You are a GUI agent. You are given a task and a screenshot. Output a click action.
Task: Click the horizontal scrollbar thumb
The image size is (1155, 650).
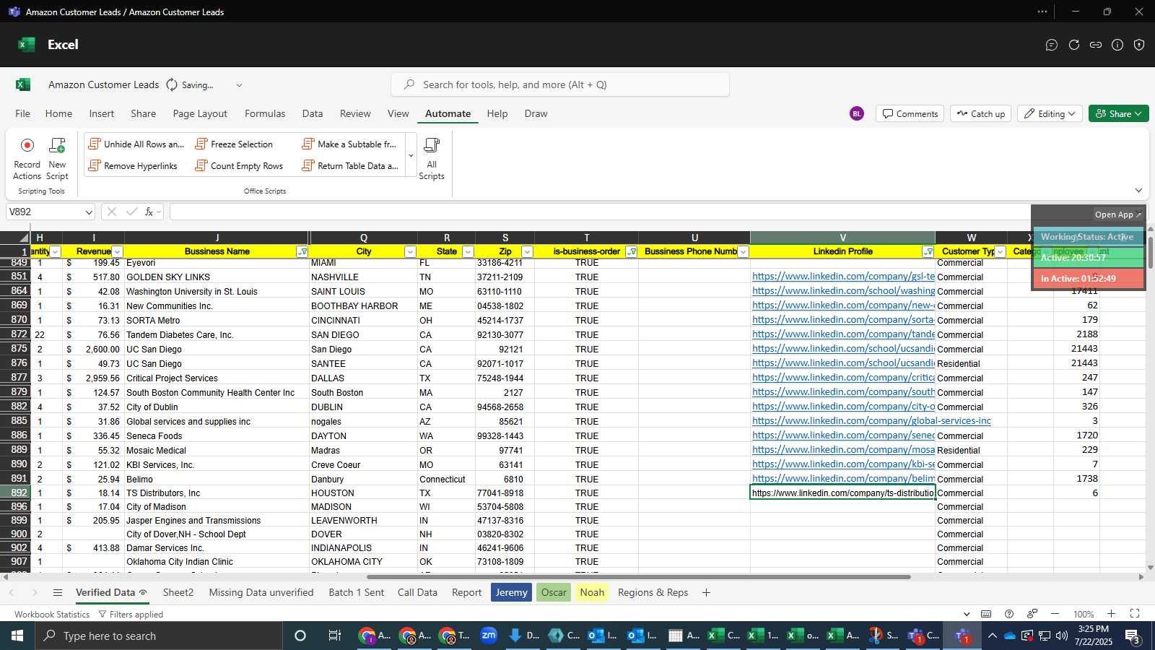pyautogui.click(x=638, y=577)
